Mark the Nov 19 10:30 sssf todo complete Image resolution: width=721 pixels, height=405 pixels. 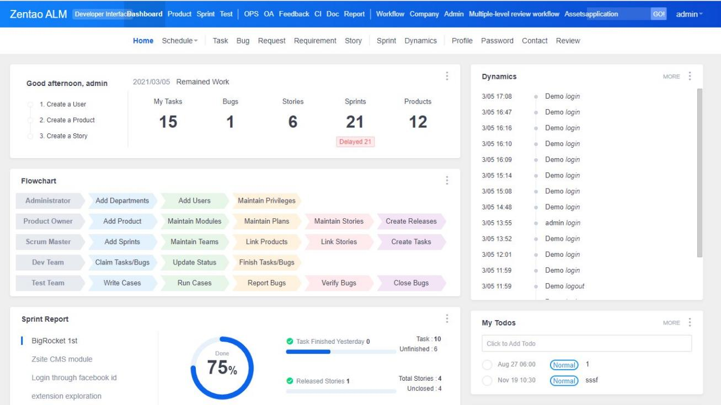[x=487, y=381]
